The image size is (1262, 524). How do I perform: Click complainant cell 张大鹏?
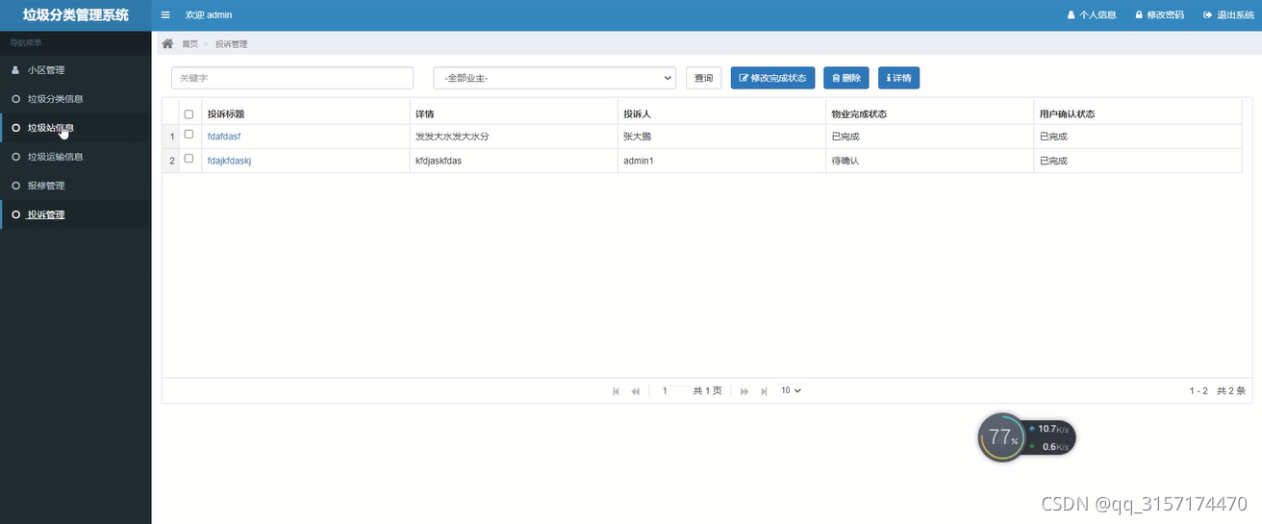click(x=638, y=137)
